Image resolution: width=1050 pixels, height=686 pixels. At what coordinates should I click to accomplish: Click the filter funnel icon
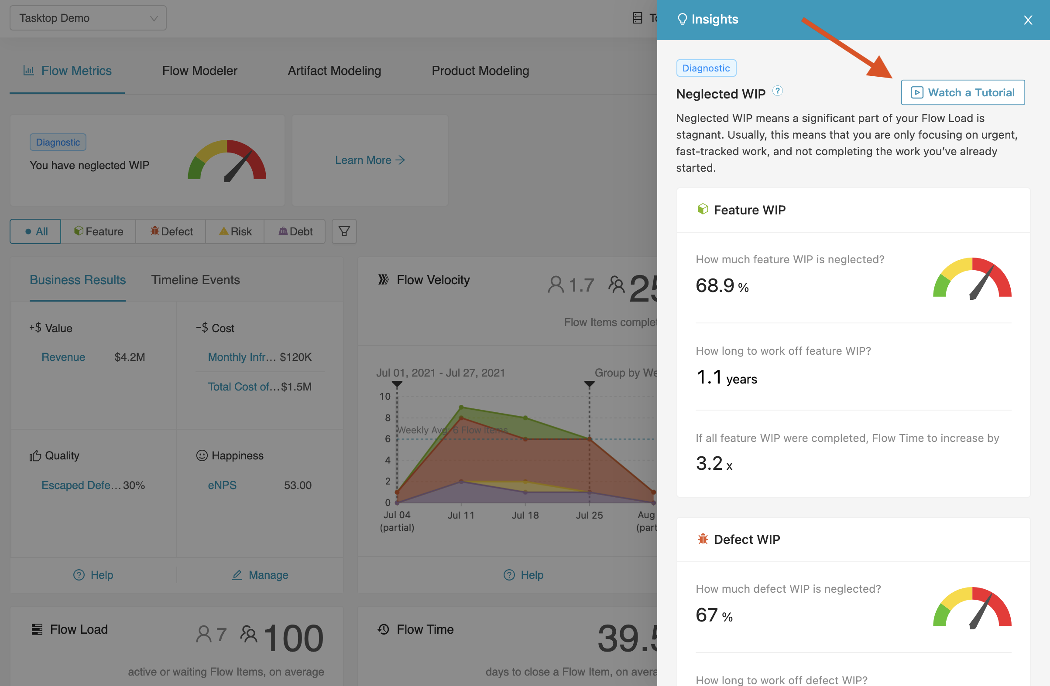tap(344, 231)
